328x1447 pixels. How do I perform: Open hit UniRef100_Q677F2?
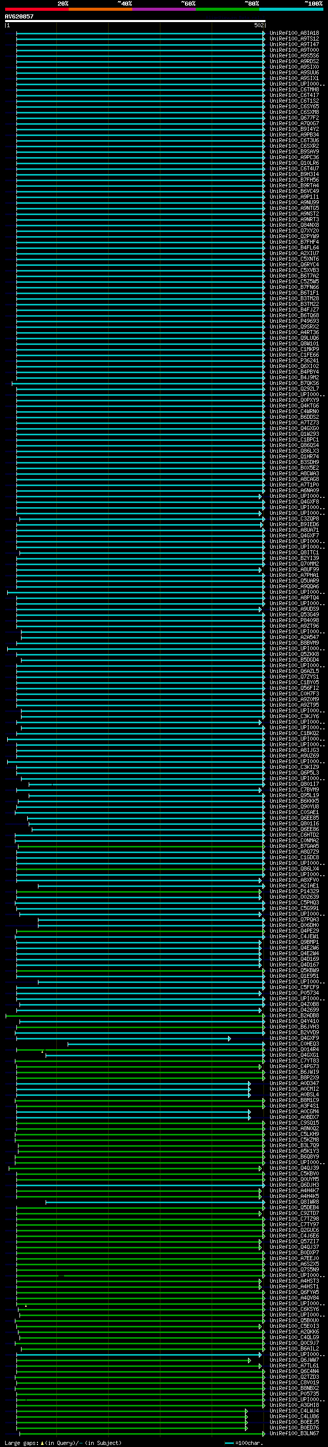[x=294, y=118]
